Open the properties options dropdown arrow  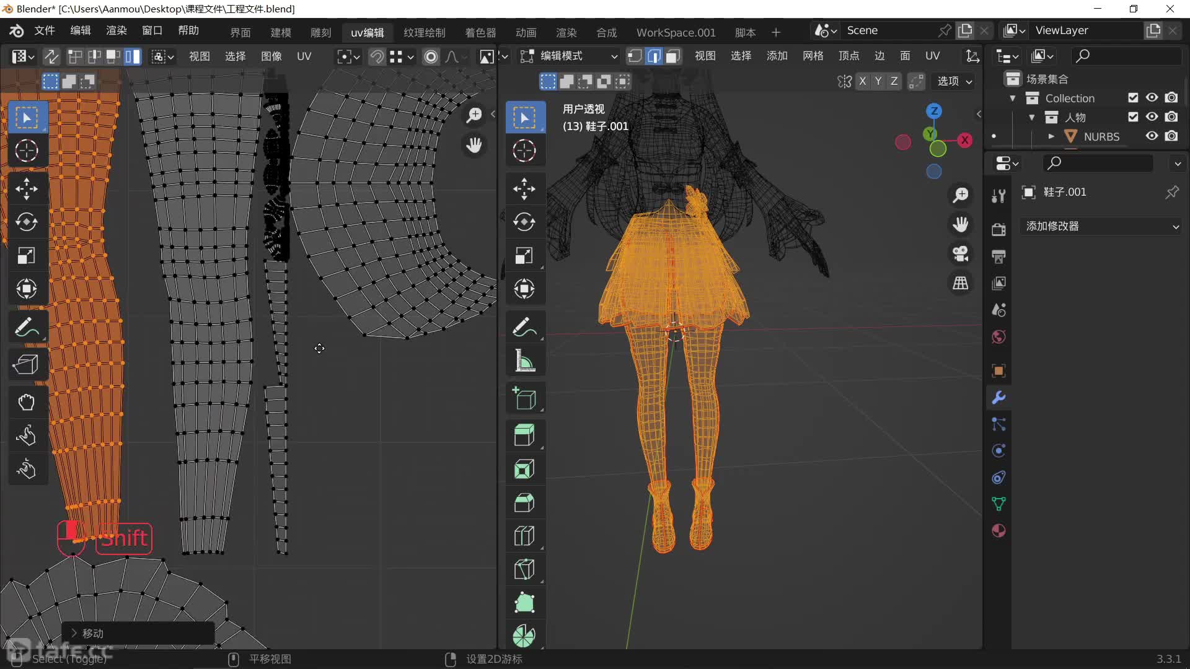[1178, 164]
